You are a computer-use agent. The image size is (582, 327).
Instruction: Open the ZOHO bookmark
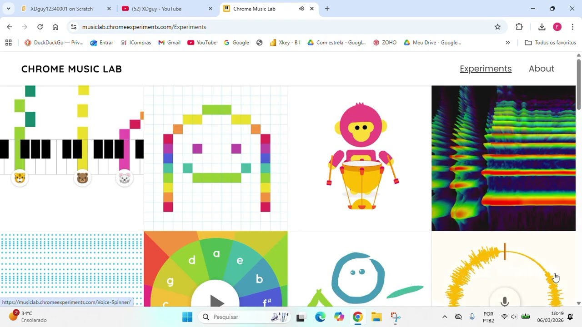tap(385, 43)
